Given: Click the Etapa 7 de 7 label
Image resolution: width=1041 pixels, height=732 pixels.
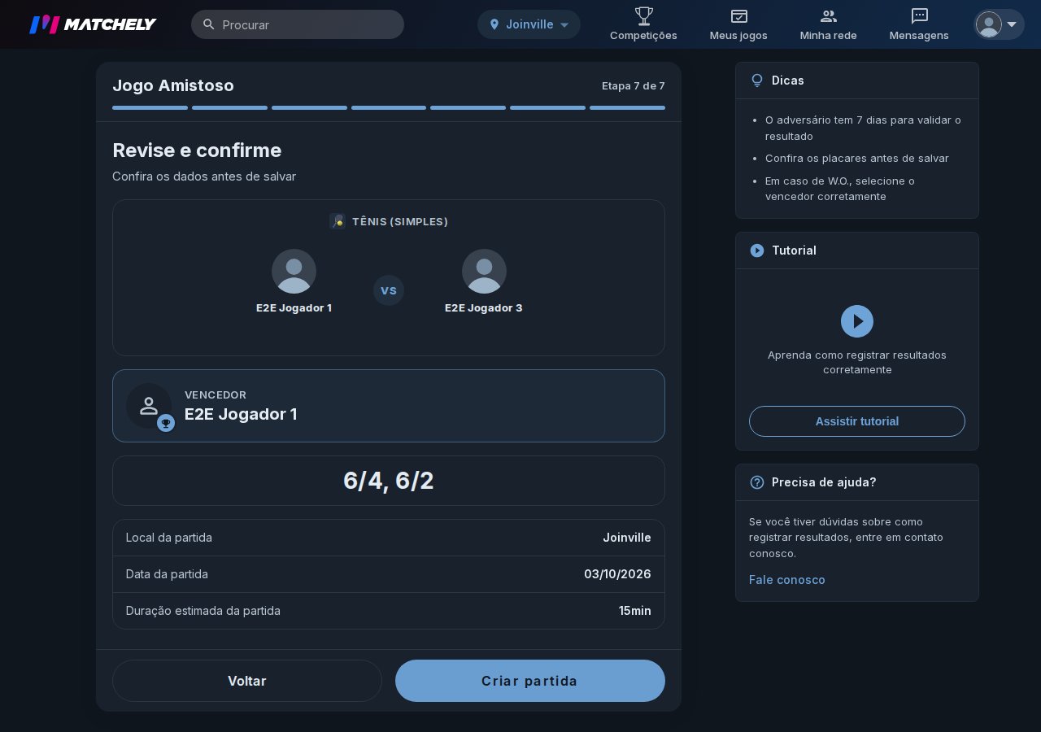Looking at the screenshot, I should 634,85.
